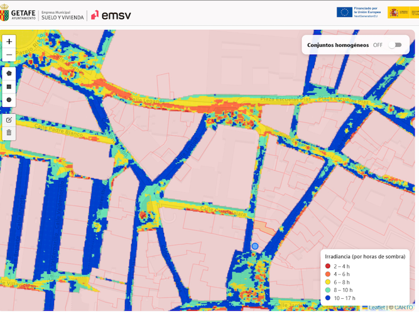Zoom out of the map
The image size is (419, 312).
coord(9,55)
